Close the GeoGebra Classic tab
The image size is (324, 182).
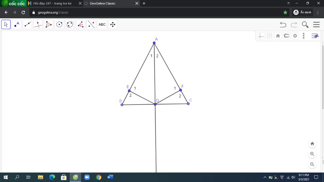(137, 3)
